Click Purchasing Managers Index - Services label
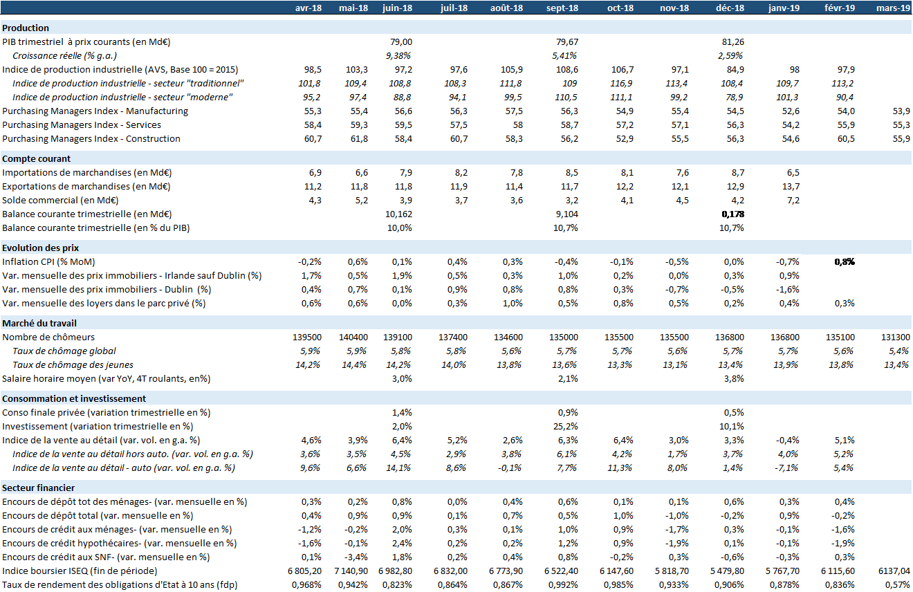This screenshot has height=592, width=913. click(x=82, y=124)
